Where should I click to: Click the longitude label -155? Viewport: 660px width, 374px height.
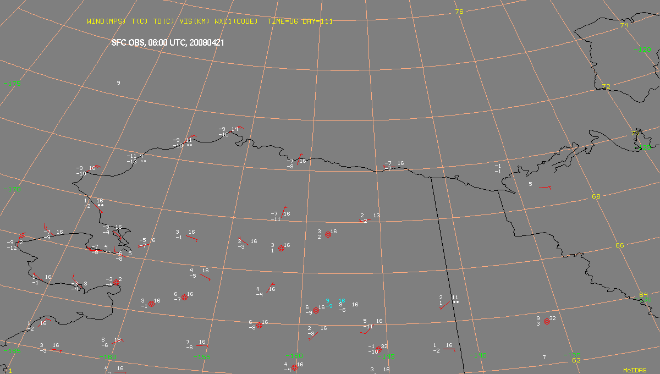202,357
